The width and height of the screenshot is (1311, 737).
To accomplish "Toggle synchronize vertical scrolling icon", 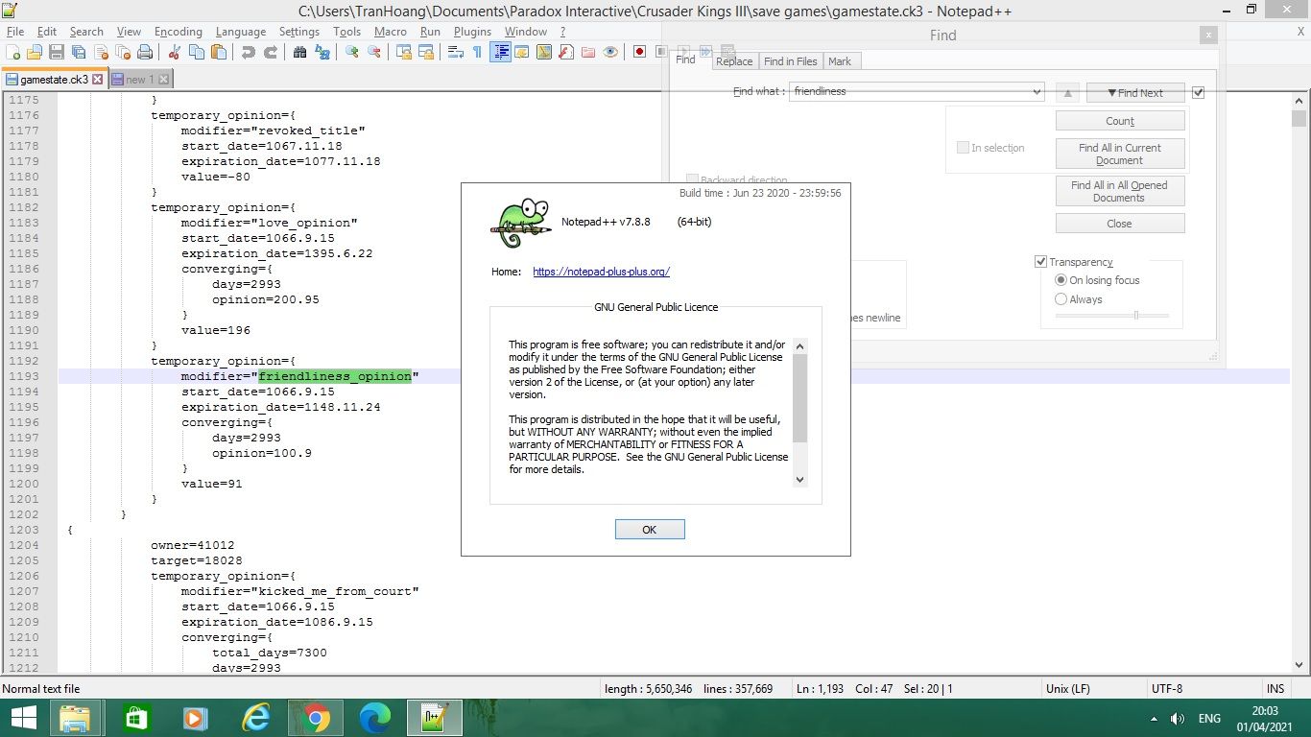I will point(404,52).
